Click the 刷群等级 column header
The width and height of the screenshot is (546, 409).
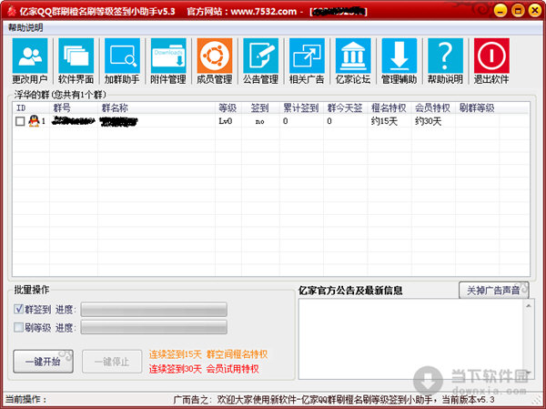tap(477, 108)
